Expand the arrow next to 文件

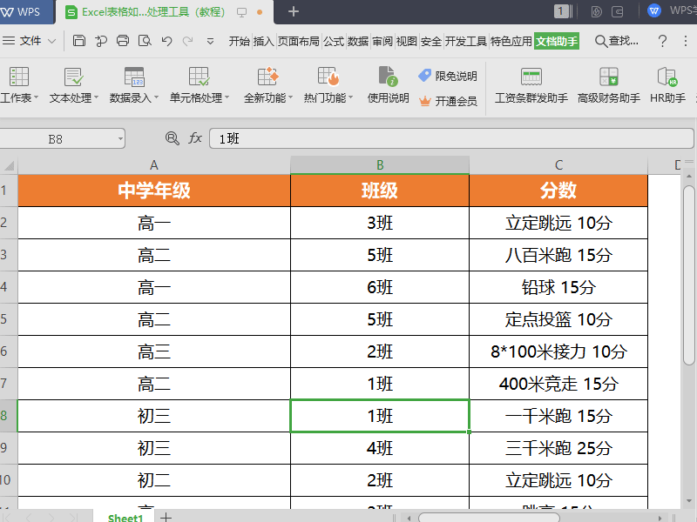tap(51, 41)
